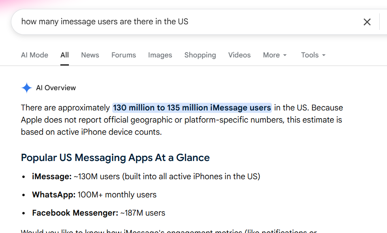Open the Tools dropdown
The height and width of the screenshot is (233, 387).
click(313, 55)
